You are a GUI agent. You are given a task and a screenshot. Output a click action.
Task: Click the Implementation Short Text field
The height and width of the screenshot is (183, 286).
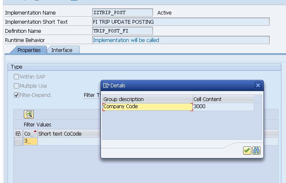pyautogui.click(x=181, y=22)
